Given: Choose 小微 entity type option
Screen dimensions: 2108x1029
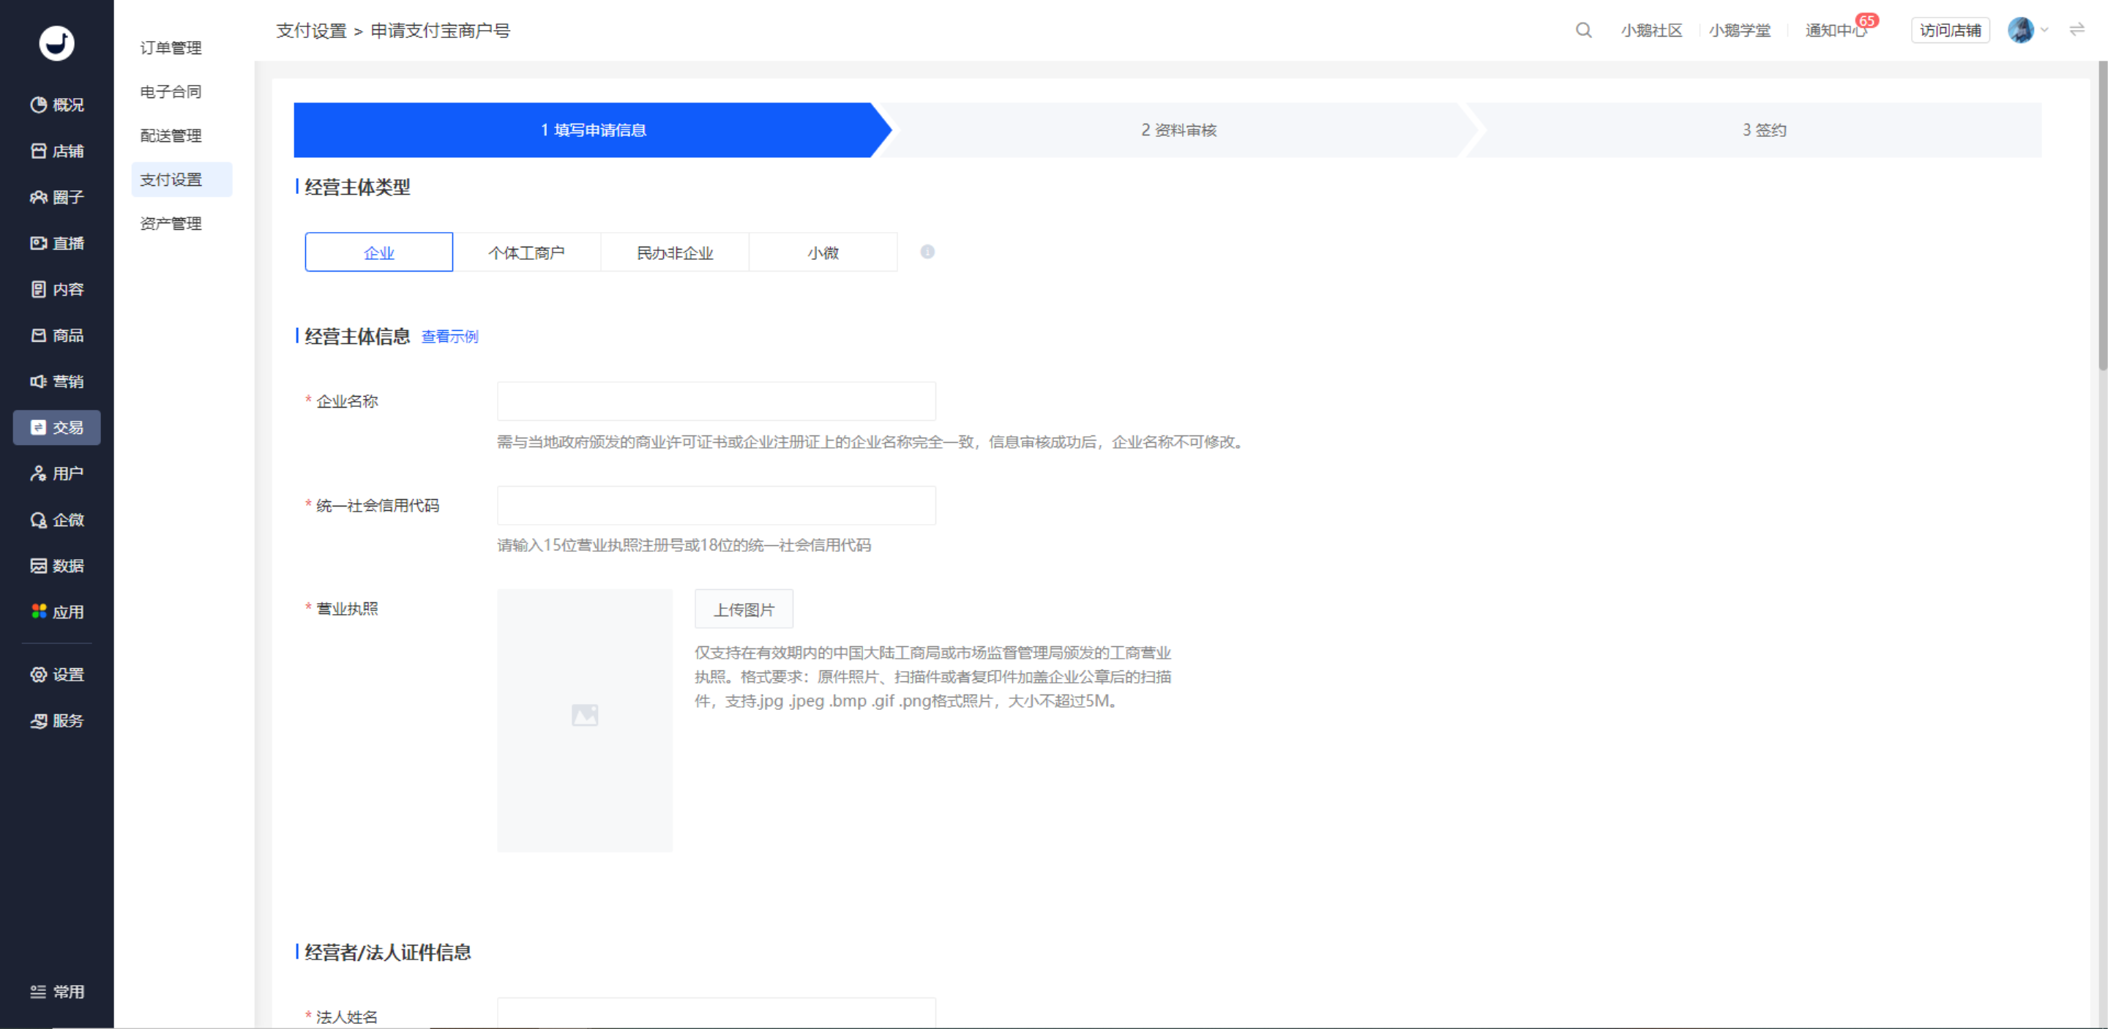Looking at the screenshot, I should point(823,252).
